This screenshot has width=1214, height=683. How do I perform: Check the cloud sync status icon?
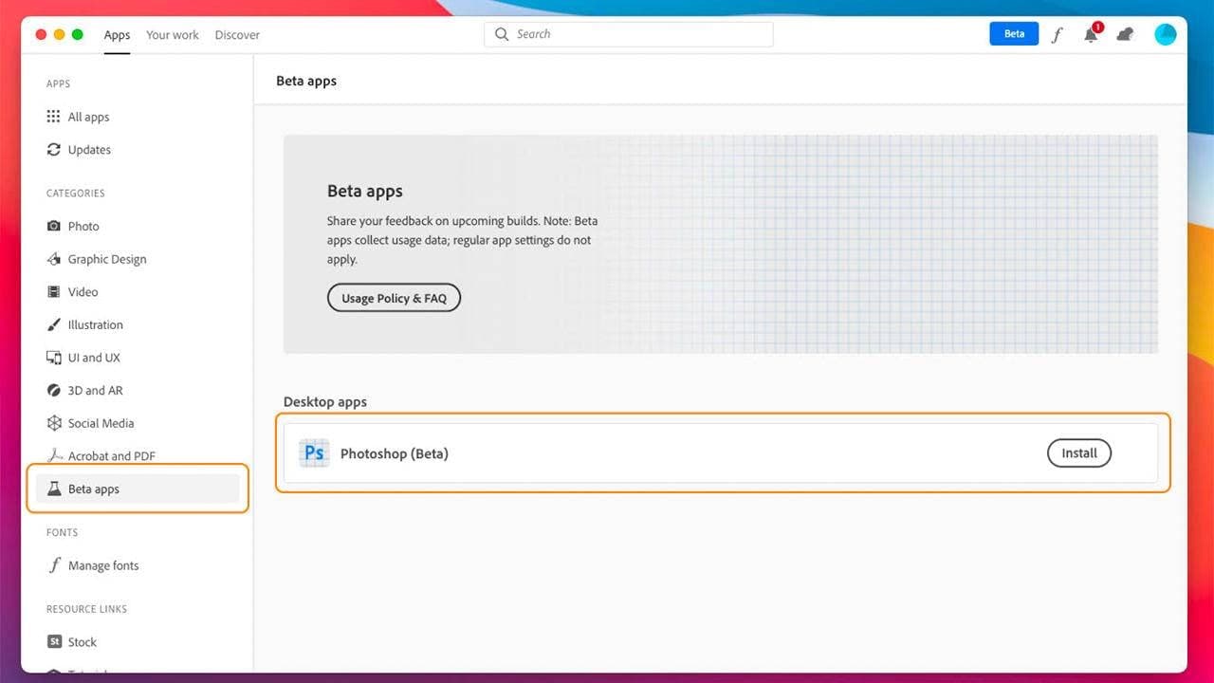(x=1125, y=35)
